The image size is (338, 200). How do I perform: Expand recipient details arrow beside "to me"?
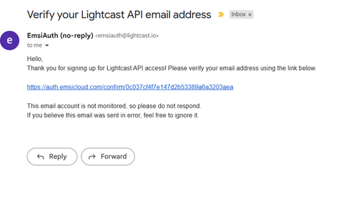(47, 45)
